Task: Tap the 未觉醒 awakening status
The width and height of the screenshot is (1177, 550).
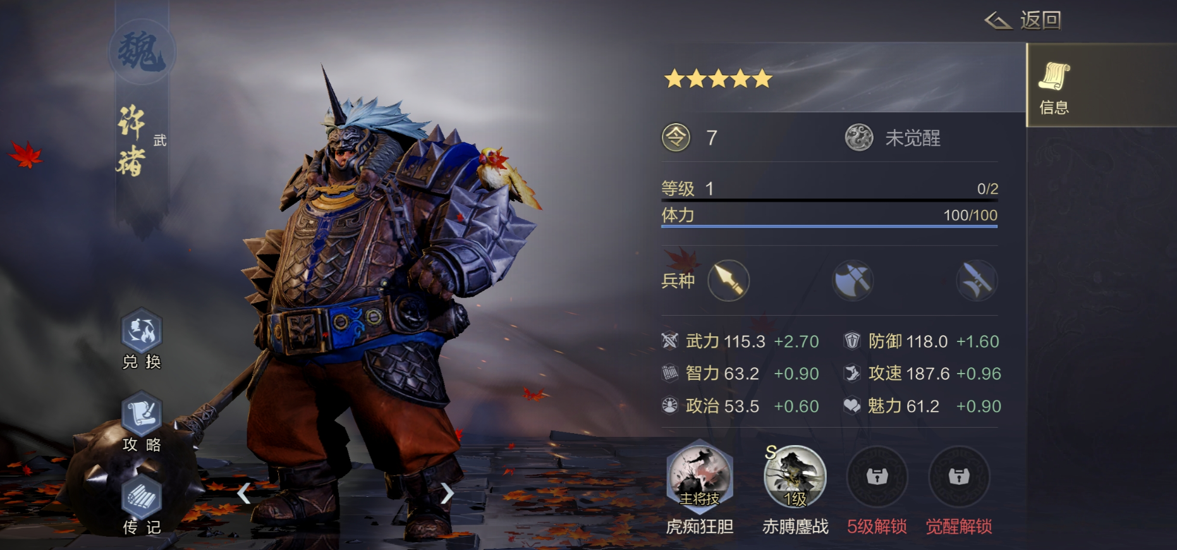Action: (x=893, y=138)
